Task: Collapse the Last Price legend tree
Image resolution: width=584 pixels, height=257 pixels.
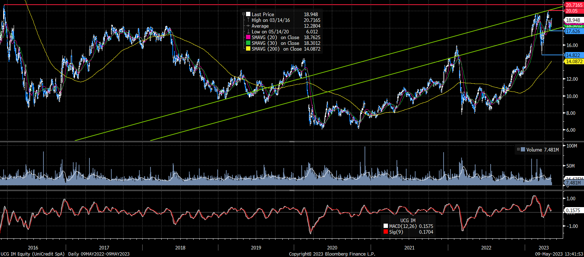Action: [x=244, y=14]
